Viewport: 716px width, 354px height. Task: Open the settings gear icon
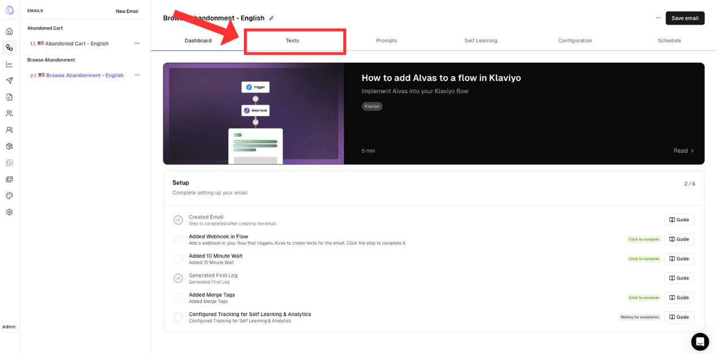tap(9, 212)
